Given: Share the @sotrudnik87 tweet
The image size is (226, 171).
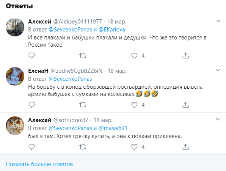Looking at the screenshot, I should coord(185,147).
